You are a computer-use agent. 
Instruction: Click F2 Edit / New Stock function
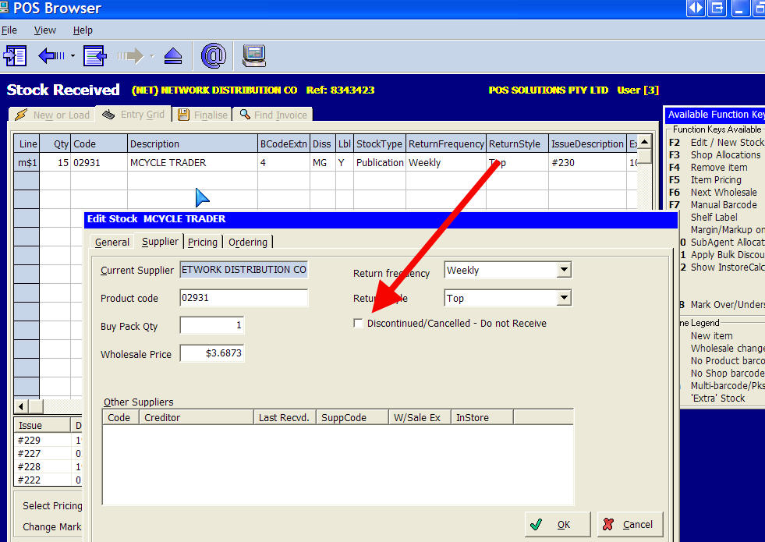click(x=716, y=143)
